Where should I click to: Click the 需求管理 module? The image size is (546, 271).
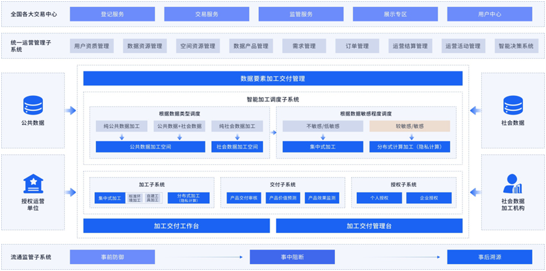click(304, 46)
